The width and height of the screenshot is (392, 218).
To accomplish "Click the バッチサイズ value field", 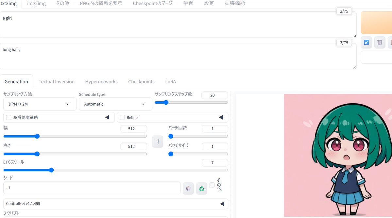I will (215, 147).
